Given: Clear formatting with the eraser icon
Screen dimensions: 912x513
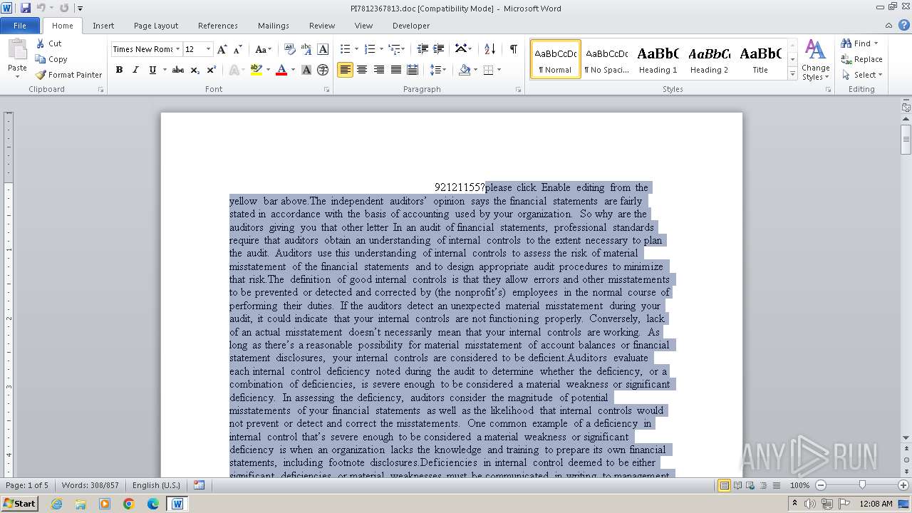Looking at the screenshot, I should coord(290,49).
